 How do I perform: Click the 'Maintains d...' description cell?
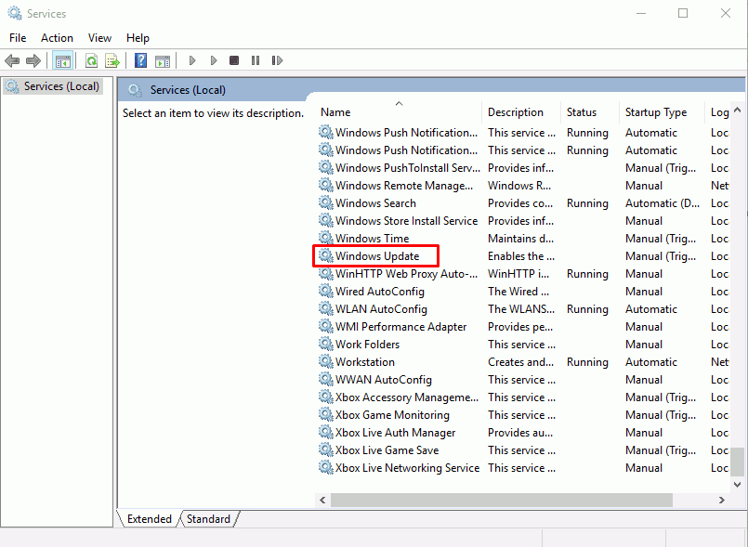521,239
